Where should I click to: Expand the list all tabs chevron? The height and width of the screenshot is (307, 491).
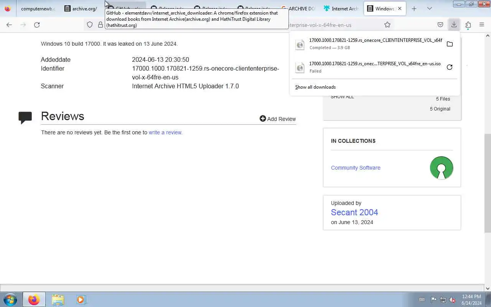(x=430, y=8)
